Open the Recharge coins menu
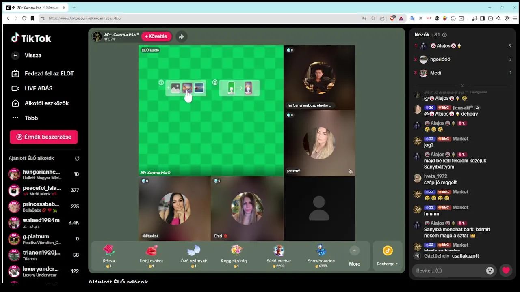 pos(388,256)
